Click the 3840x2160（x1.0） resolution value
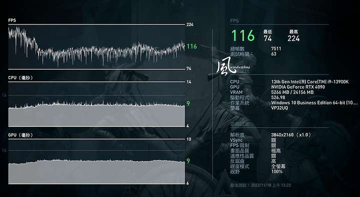 coord(291,135)
